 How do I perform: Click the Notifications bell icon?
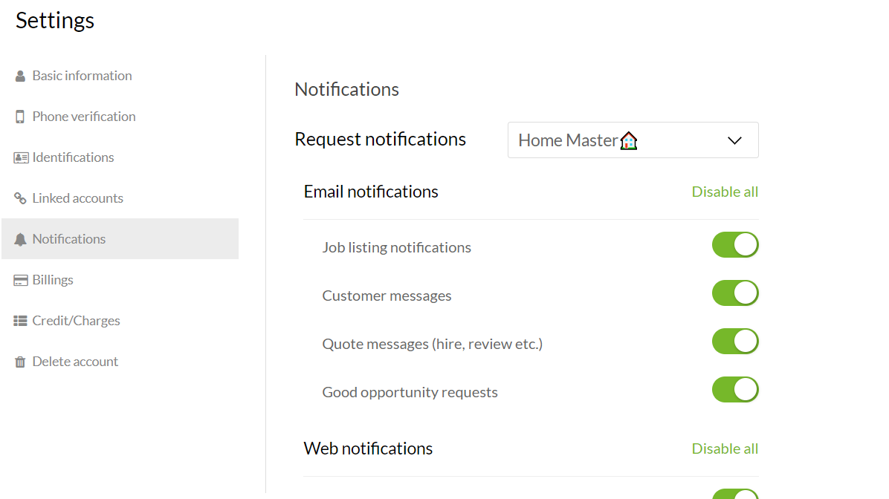20,239
